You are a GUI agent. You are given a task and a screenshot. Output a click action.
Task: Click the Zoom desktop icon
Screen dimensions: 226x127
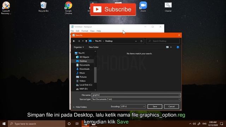(x=143, y=7)
